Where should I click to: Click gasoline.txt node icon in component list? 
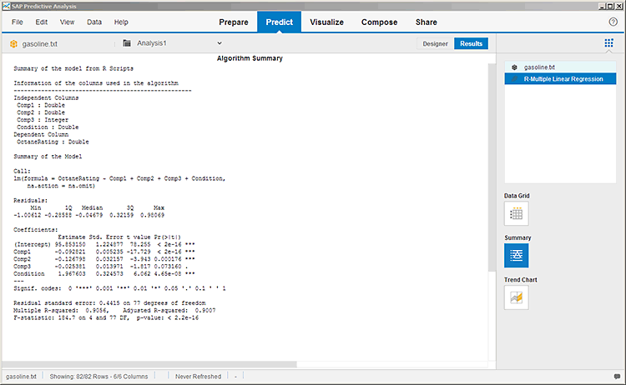[x=515, y=67]
